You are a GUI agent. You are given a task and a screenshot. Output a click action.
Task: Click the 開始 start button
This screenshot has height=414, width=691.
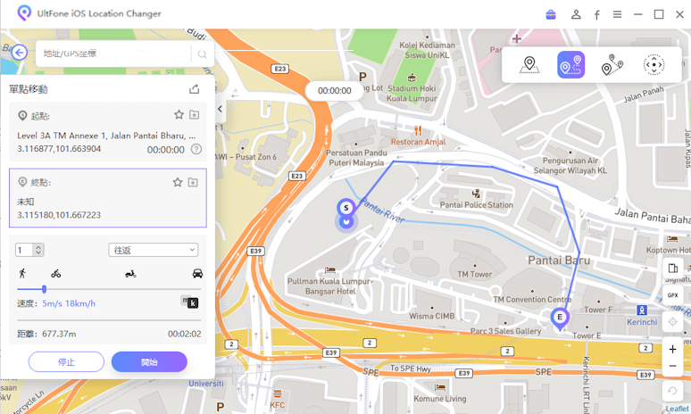point(149,362)
